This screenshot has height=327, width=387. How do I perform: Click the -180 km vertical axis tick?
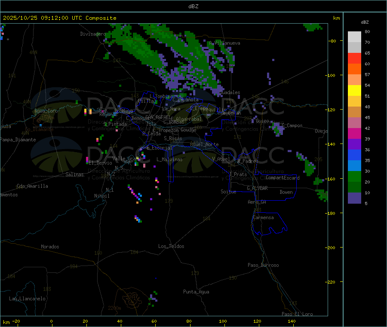pos(330,213)
